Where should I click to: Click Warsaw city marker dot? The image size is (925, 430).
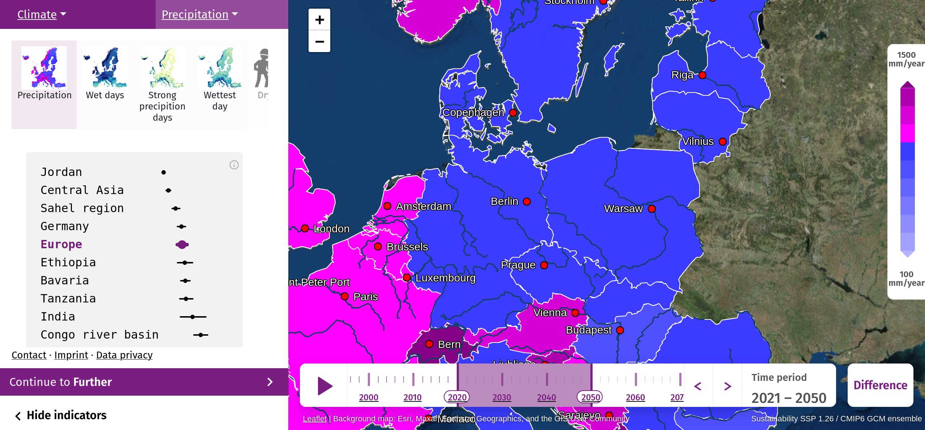tap(652, 208)
